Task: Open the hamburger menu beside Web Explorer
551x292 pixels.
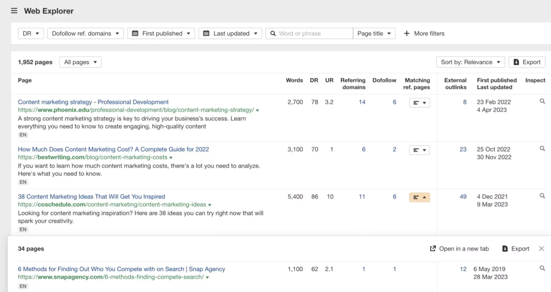Action: tap(14, 11)
